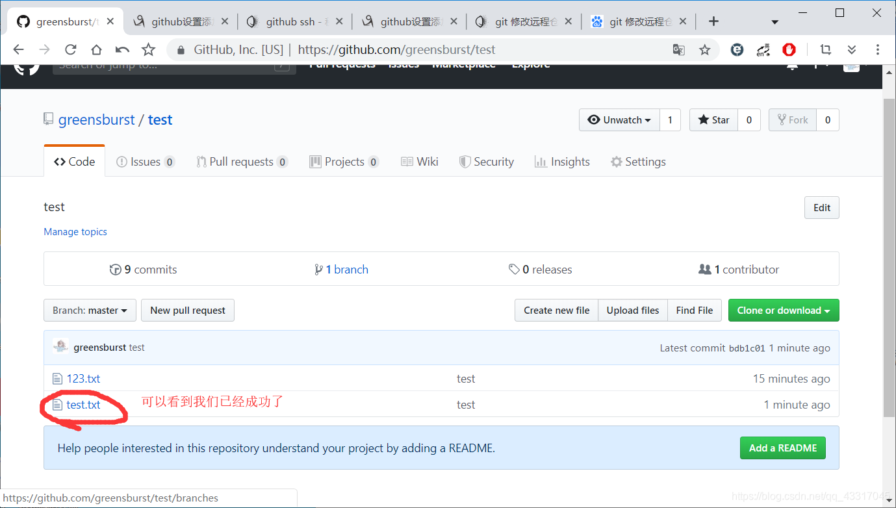Click the file icon beside 123.txt

click(x=57, y=379)
